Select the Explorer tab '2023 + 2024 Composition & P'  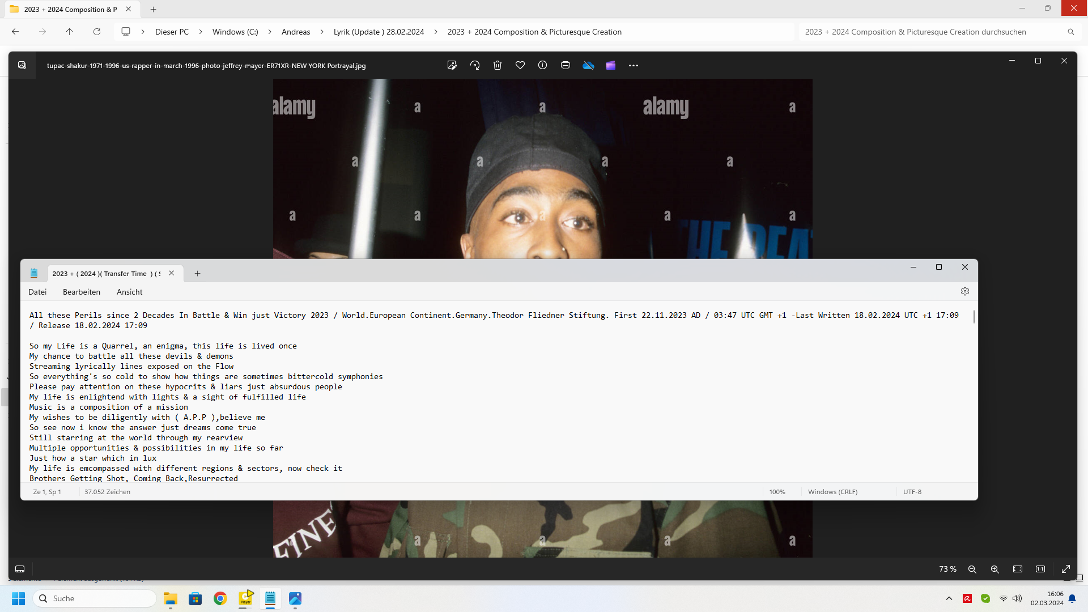coord(70,9)
